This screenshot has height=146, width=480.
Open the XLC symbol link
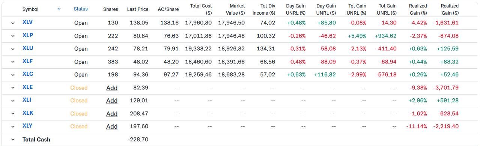pos(28,74)
